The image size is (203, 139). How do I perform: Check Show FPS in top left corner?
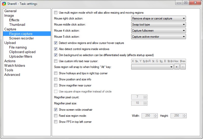(x=56, y=122)
